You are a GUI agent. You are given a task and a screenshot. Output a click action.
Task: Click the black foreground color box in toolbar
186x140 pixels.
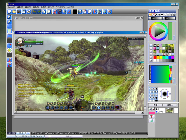tap(75, 12)
